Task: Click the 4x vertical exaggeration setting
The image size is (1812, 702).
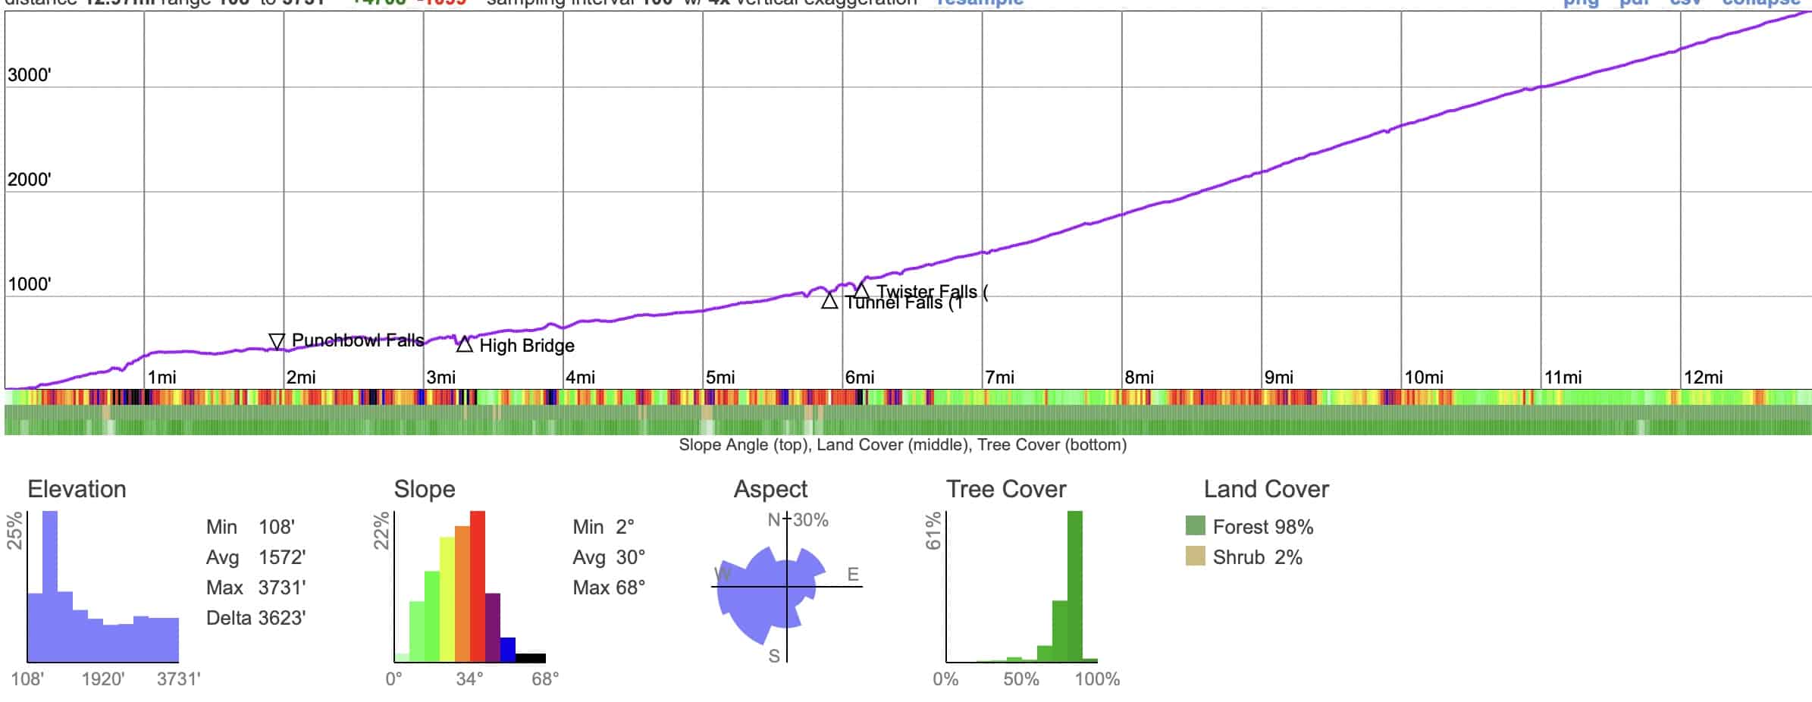Action: [720, 3]
